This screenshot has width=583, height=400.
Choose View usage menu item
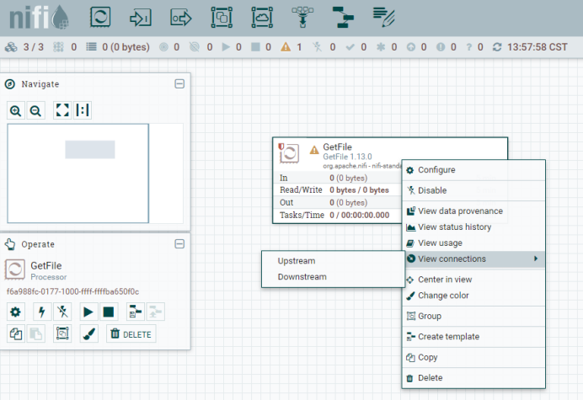point(473,243)
